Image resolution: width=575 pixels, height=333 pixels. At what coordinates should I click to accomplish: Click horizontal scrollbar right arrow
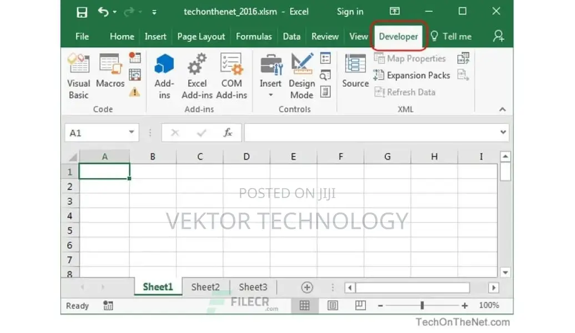coord(493,288)
